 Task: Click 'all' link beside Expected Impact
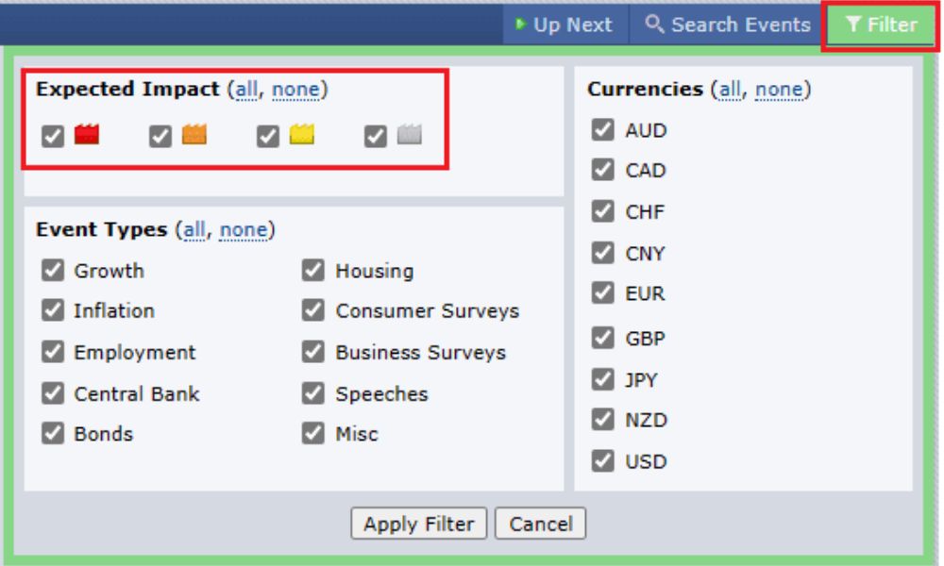coord(246,90)
